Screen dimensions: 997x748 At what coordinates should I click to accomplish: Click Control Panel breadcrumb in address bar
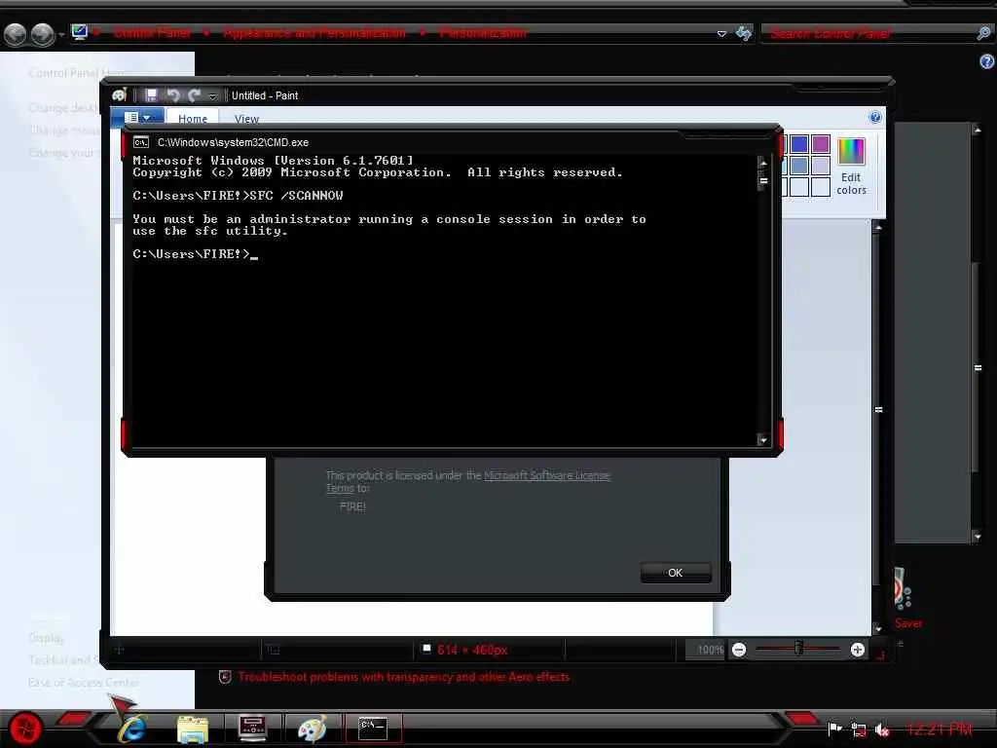point(152,33)
